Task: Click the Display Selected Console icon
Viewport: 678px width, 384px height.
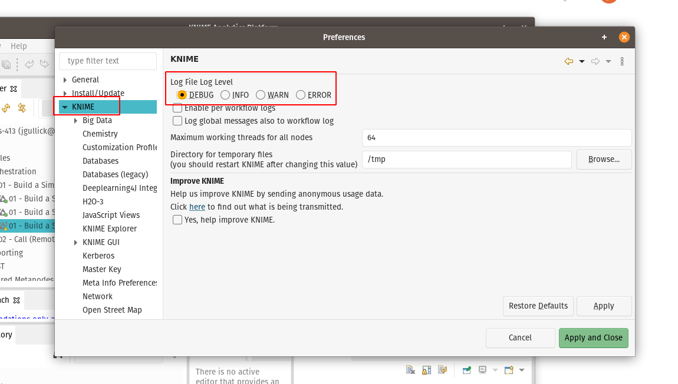Action: (482, 370)
